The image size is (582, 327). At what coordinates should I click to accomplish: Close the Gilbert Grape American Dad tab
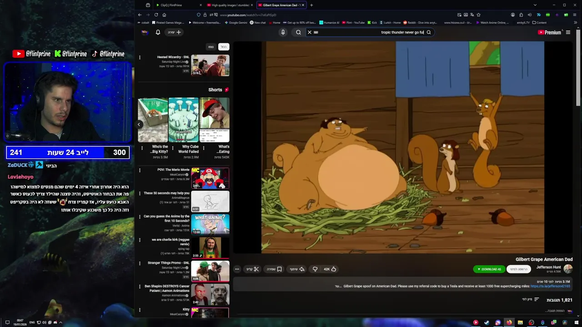click(303, 5)
